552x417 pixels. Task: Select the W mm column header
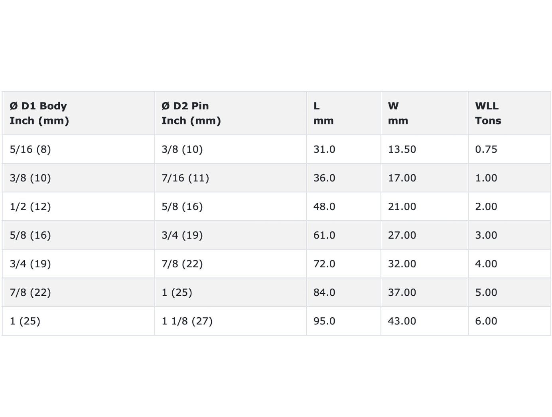click(424, 113)
